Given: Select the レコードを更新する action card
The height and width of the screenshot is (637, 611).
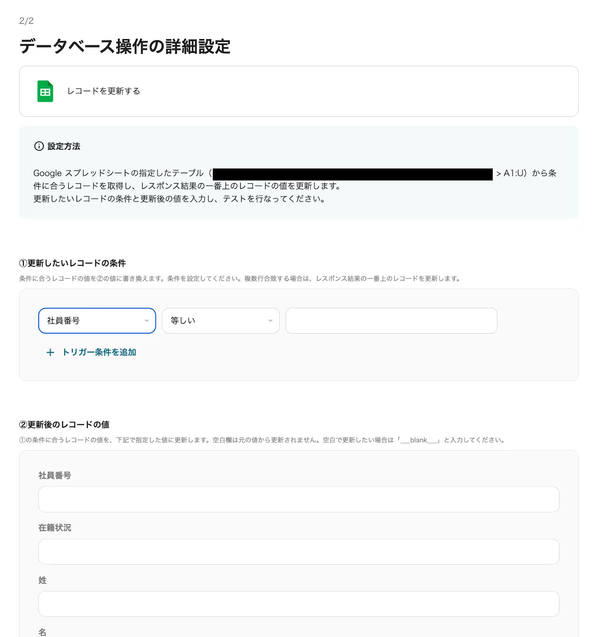Looking at the screenshot, I should click(299, 91).
